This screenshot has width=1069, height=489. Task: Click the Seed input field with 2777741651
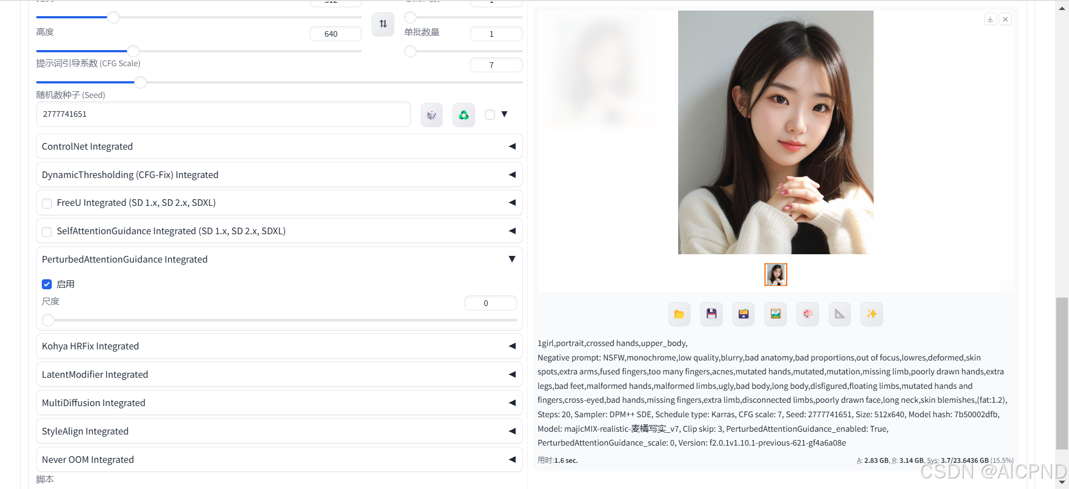(x=224, y=114)
